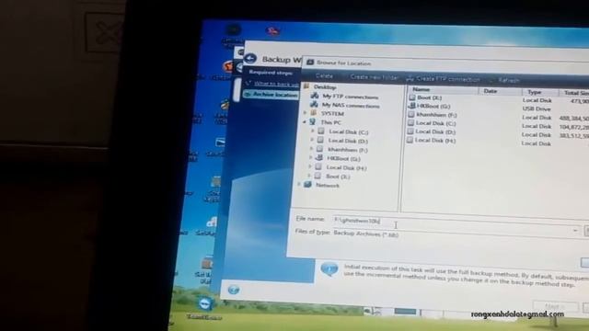
Task: Select the Archive location step
Action: tap(271, 95)
